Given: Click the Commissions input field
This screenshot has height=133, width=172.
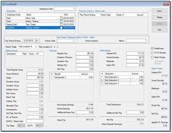Looking at the screenshot, I should point(35,109).
